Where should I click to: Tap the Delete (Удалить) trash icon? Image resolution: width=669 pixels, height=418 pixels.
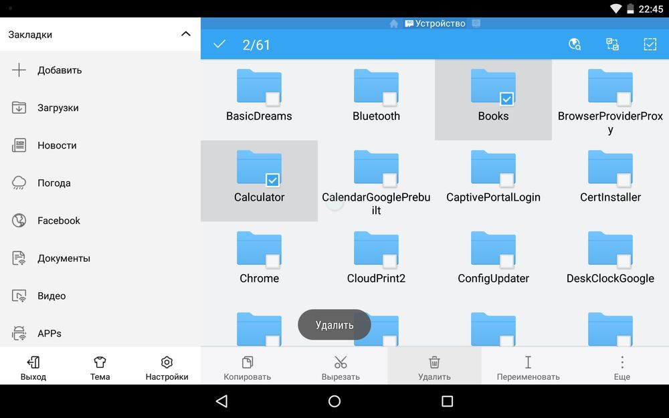434,362
